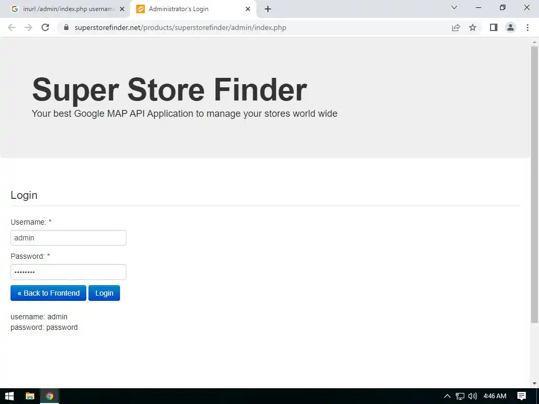
Task: Click the scrollbar up arrow
Action: coord(534,42)
